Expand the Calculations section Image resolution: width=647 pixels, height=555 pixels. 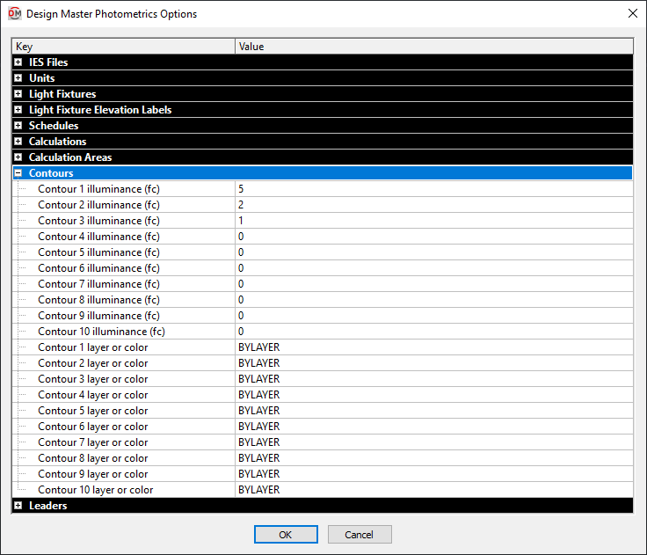tap(18, 142)
